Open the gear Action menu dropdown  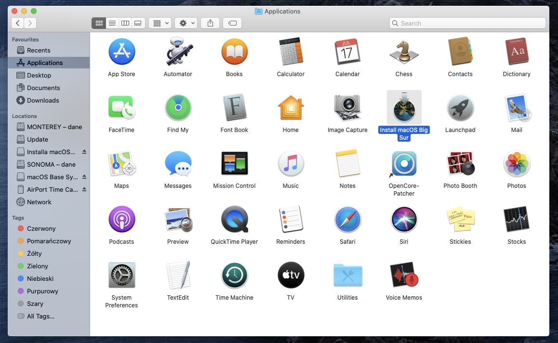click(186, 23)
